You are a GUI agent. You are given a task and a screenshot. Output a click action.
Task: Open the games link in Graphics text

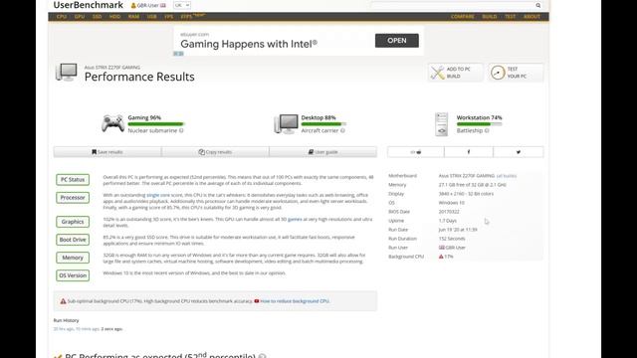point(295,219)
